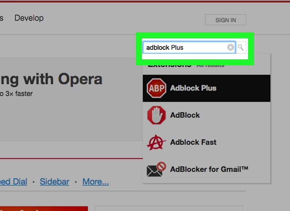Viewport: 290px width, 211px height.
Task: Focus the search field containing adblock Plus
Action: coord(189,47)
